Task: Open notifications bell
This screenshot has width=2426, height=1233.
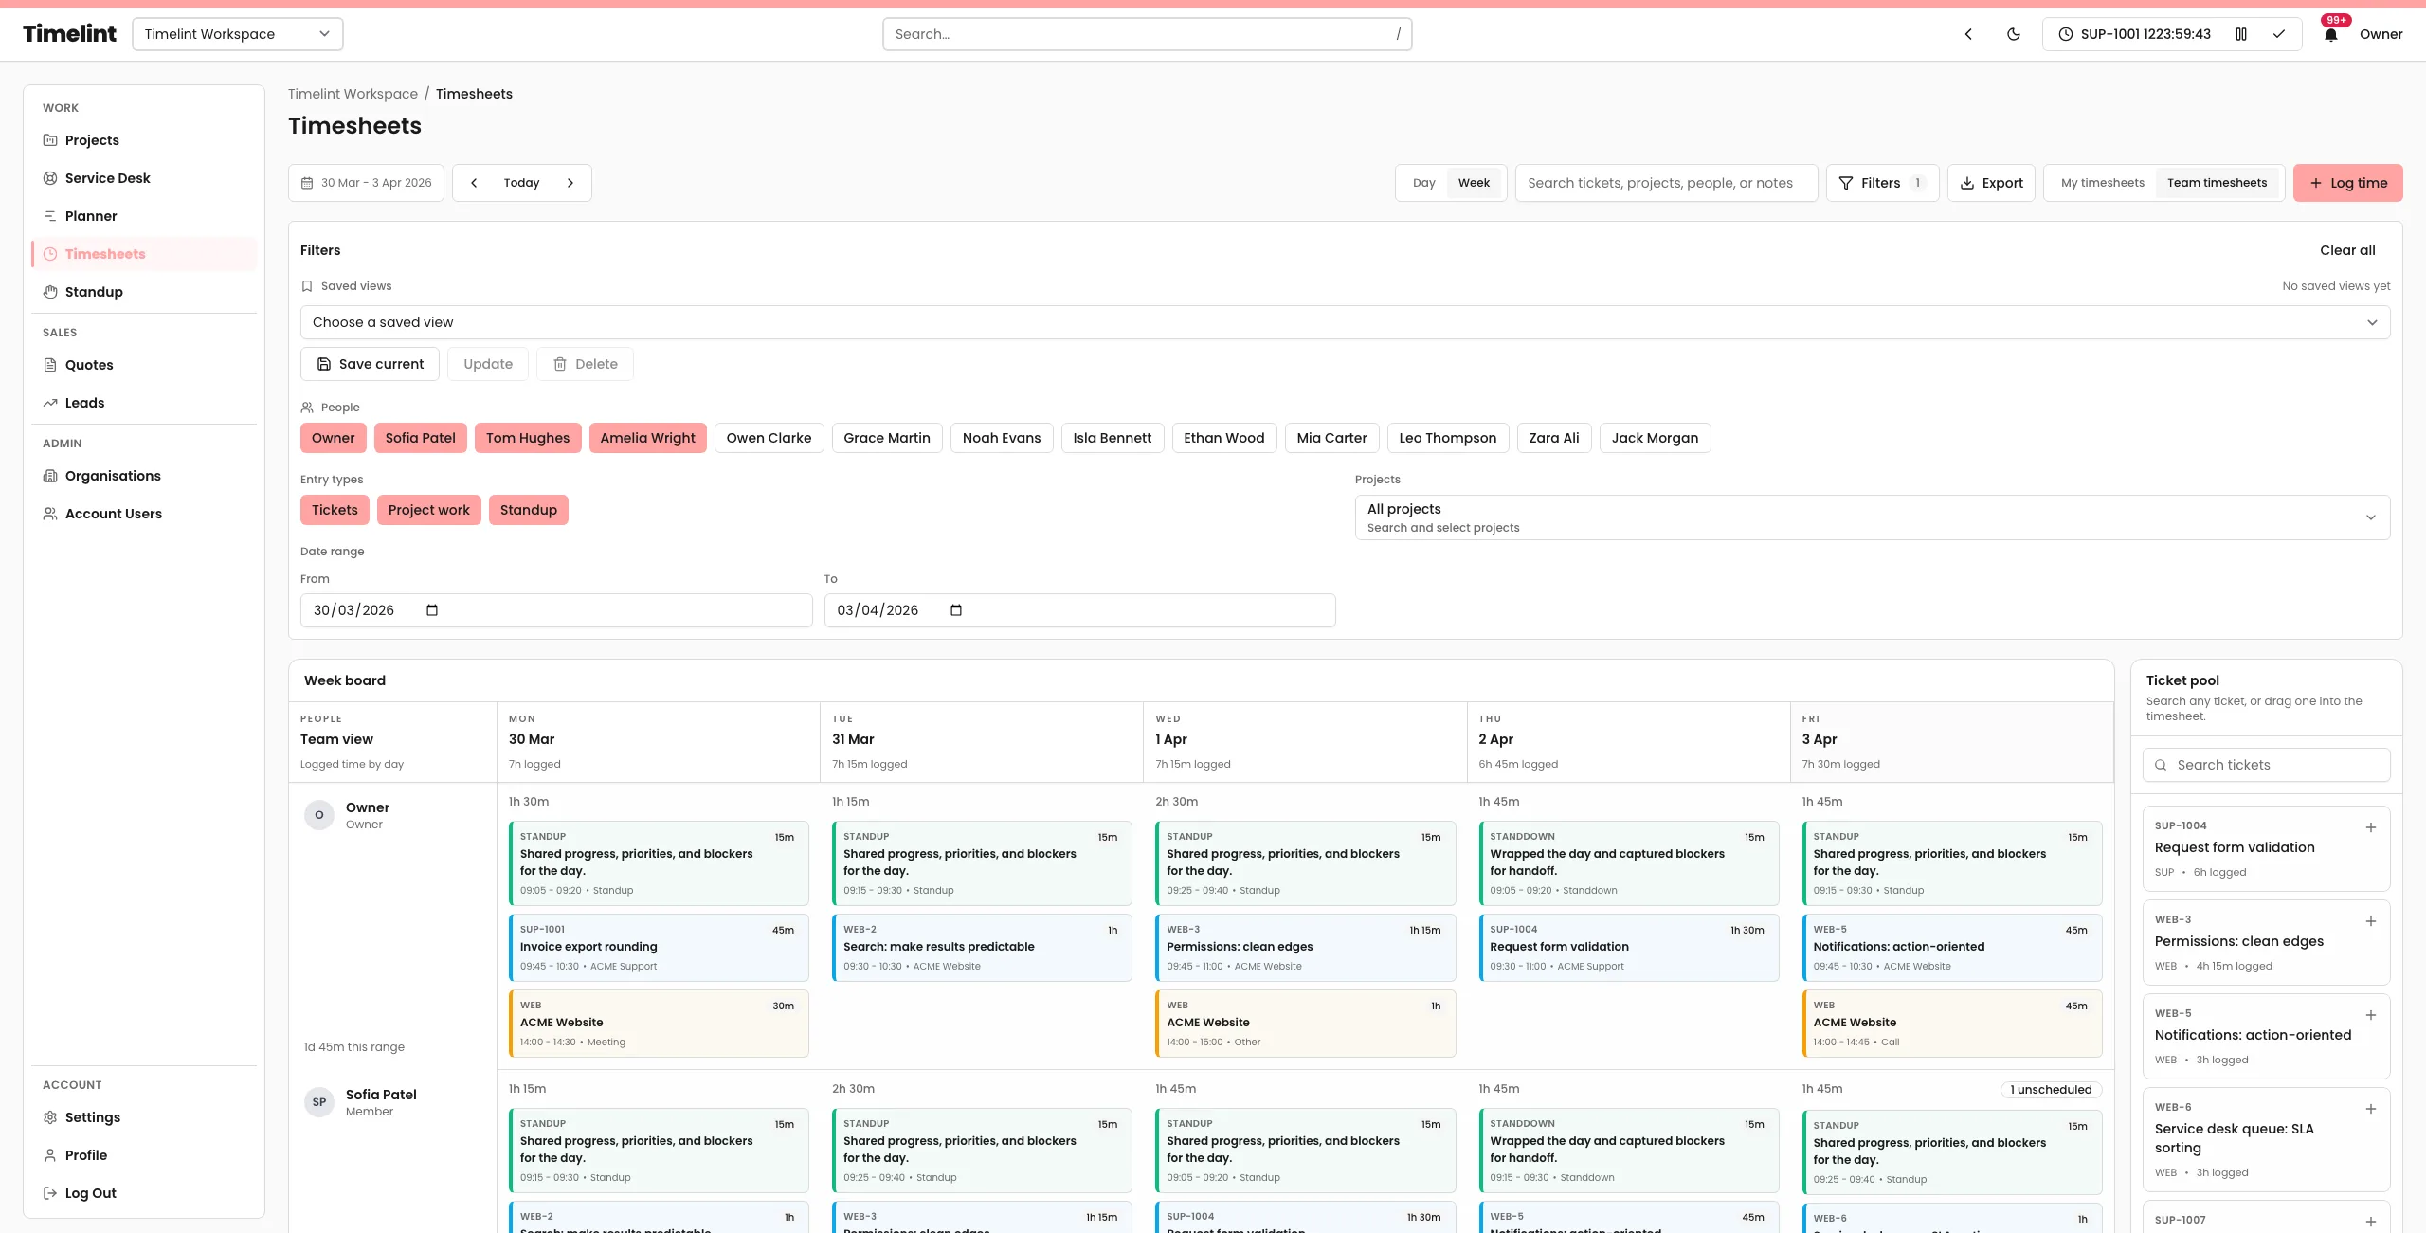Action: coord(2331,34)
